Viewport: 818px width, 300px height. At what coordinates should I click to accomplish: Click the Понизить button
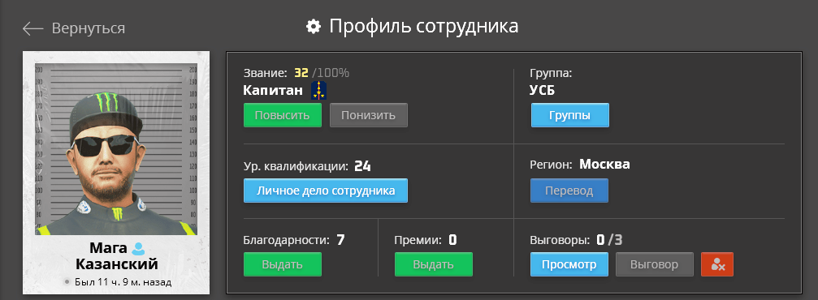(369, 115)
